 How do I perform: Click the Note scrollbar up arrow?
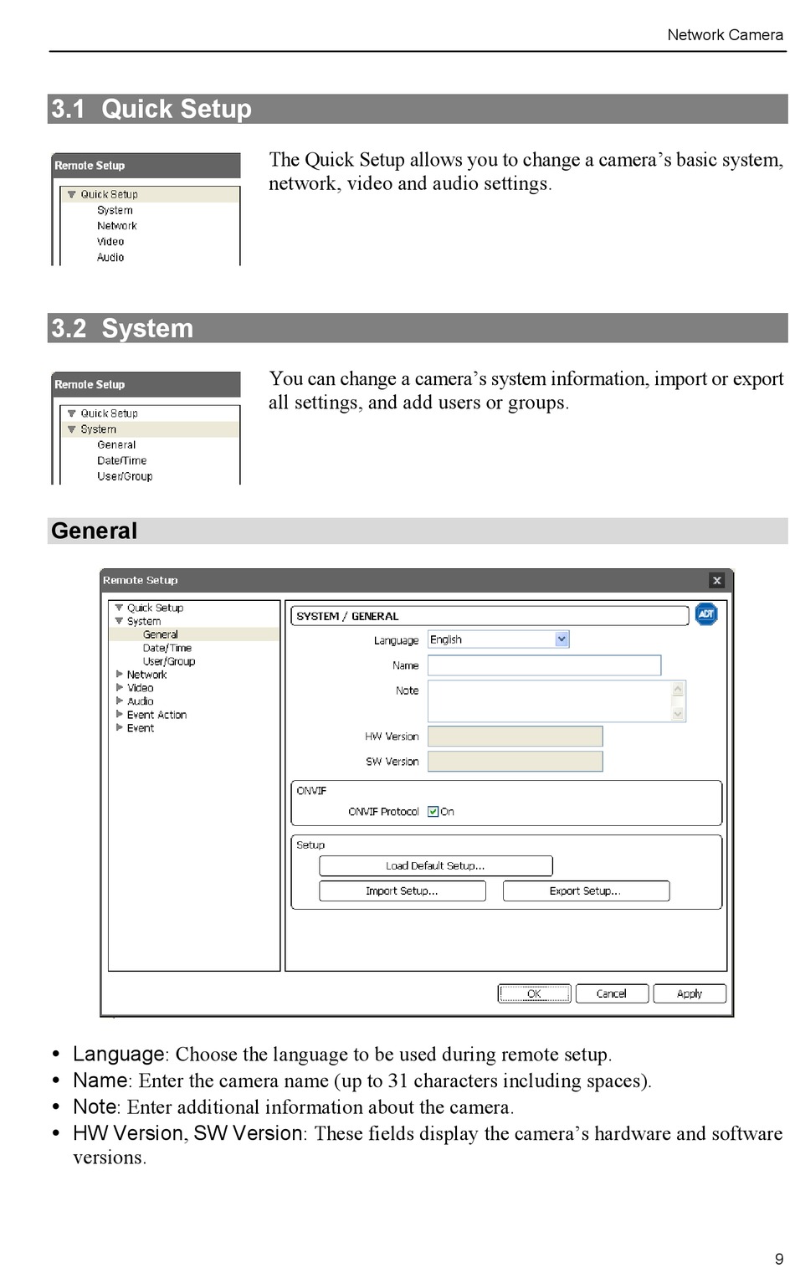tap(679, 689)
